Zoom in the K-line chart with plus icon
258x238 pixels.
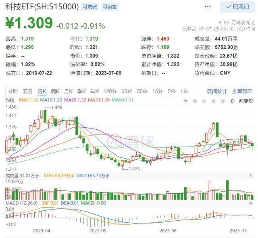click(195, 101)
